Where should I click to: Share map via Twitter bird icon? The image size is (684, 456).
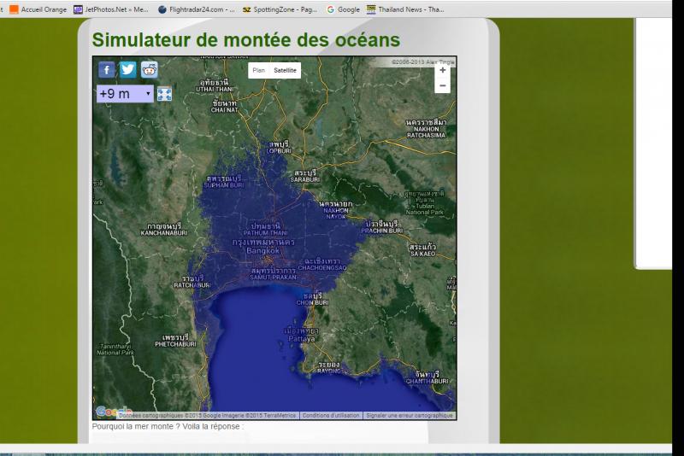pyautogui.click(x=127, y=69)
